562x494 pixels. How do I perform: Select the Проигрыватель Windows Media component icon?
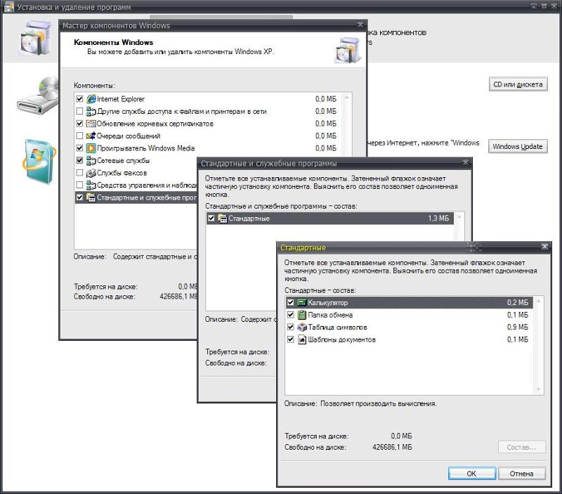(x=89, y=148)
